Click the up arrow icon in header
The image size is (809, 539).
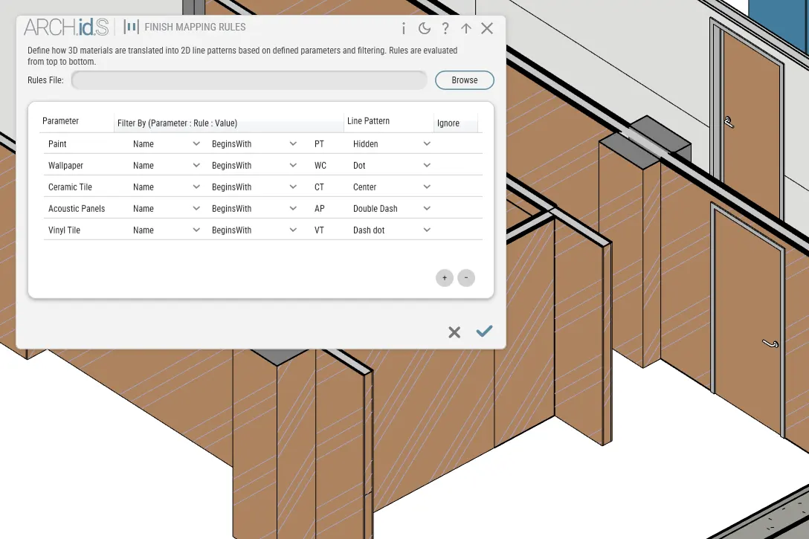[x=466, y=28]
